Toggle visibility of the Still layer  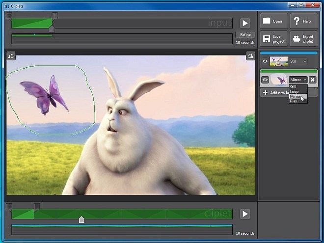[x=265, y=61]
